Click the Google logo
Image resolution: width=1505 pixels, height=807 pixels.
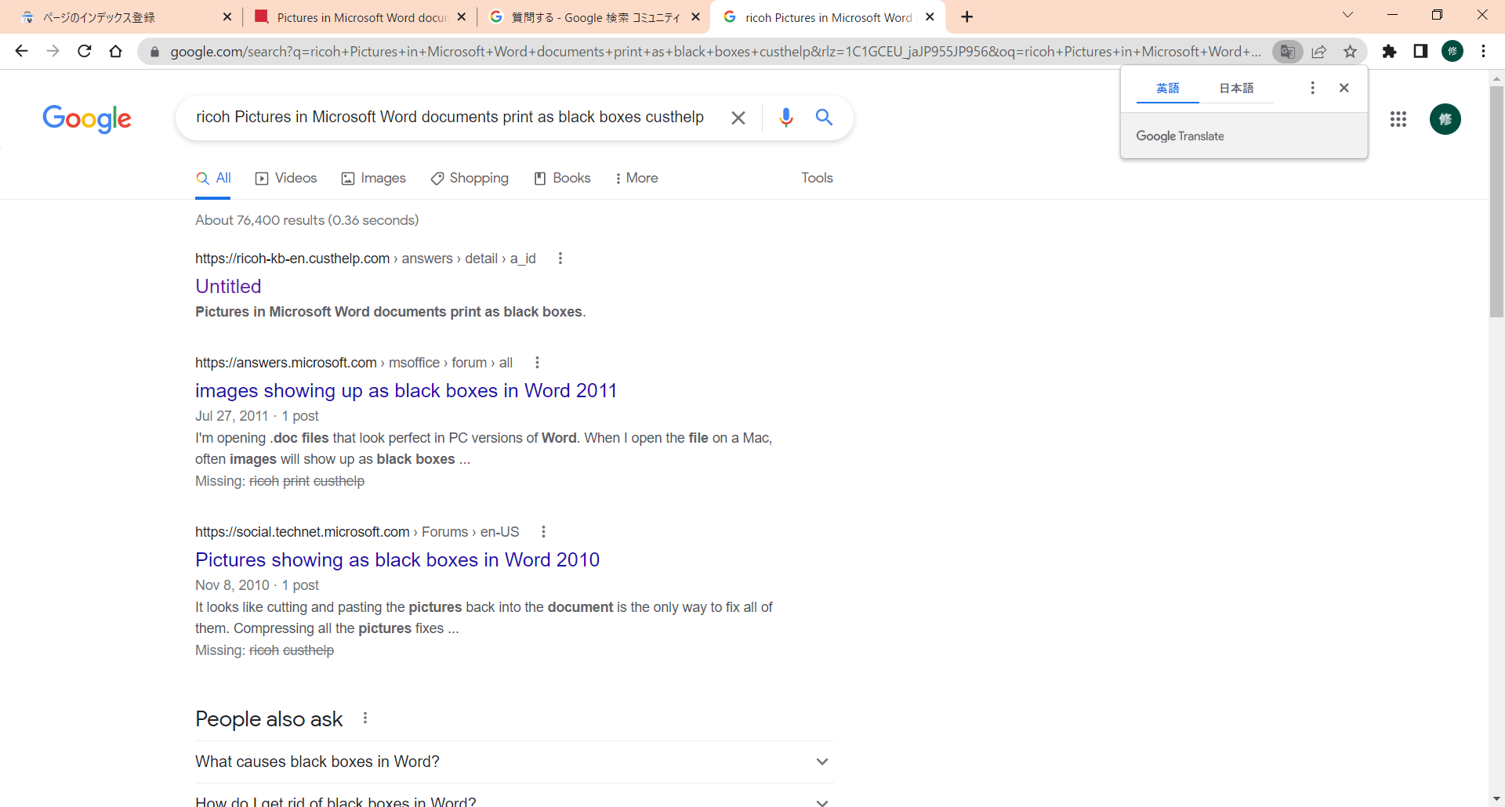coord(87,118)
